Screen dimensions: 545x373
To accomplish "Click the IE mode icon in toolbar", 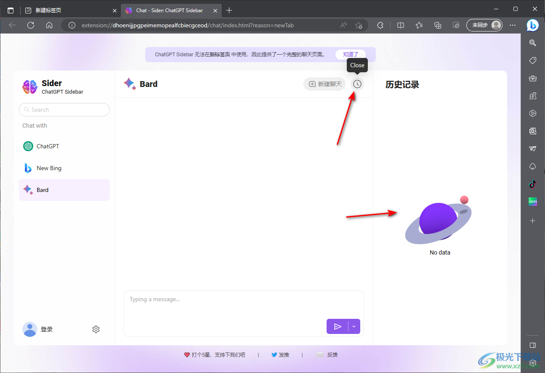I will [456, 25].
